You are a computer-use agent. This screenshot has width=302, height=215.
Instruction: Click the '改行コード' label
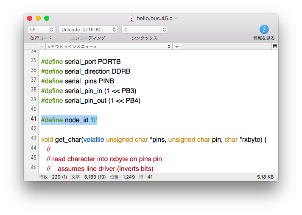[x=41, y=38]
